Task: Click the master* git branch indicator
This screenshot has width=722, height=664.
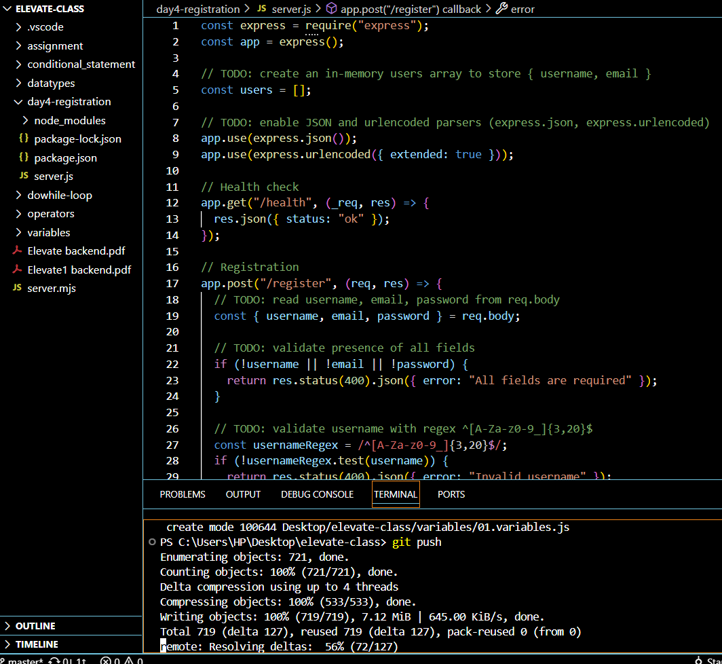Action: [22, 661]
